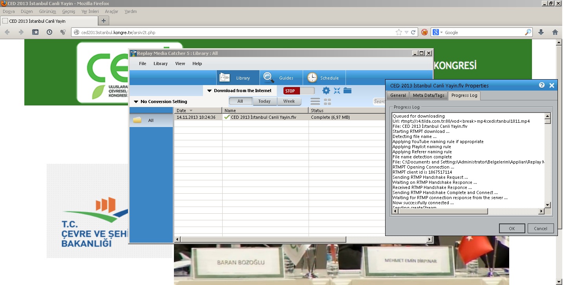Open Firefox history clock icon
563x285 pixels.
[49, 32]
